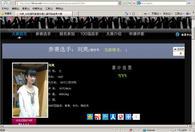The image size is (195, 132).
Task: Go to 大赛首页 in the site nav
Action: coord(19,34)
